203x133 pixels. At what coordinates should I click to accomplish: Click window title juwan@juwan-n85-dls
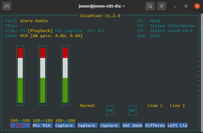[x=101, y=6]
